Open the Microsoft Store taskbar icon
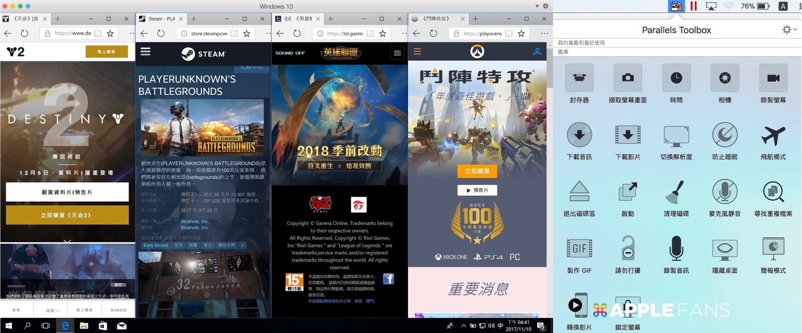Viewport: 802px width, 333px height. point(103,325)
